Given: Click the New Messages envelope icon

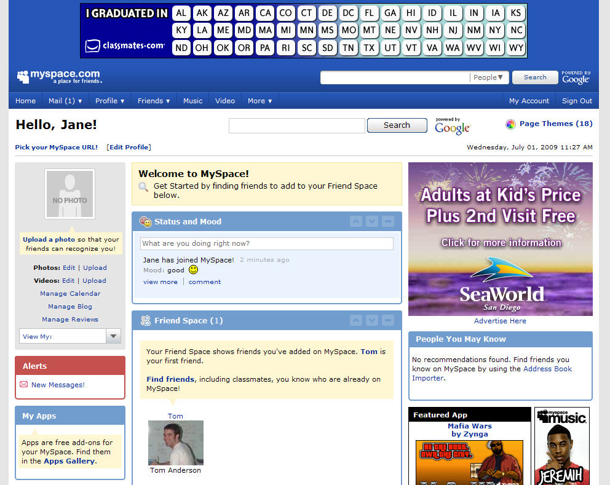Looking at the screenshot, I should click(24, 384).
